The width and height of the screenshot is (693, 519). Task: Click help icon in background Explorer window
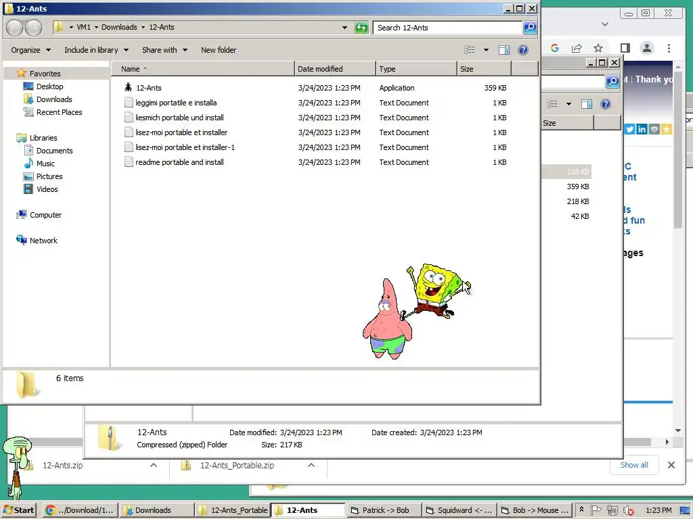[x=606, y=103]
